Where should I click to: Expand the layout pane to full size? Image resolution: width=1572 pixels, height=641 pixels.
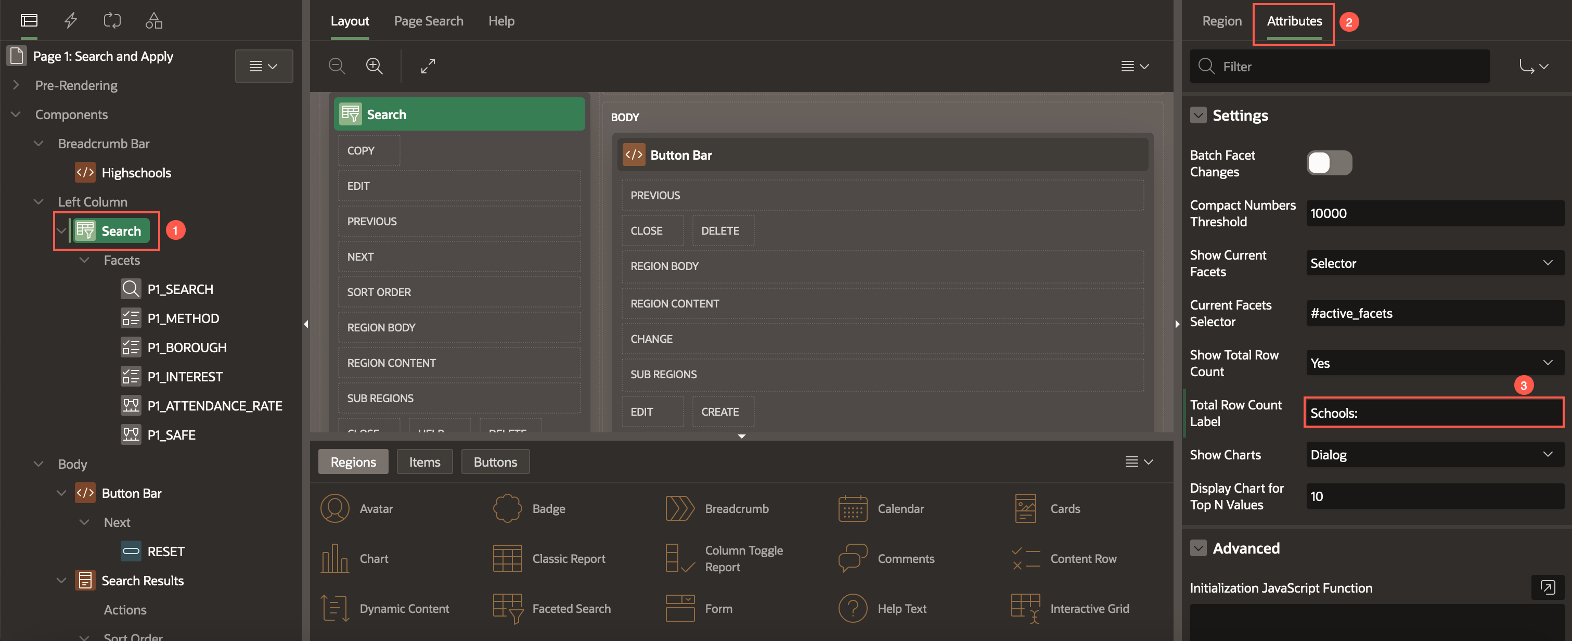(429, 66)
